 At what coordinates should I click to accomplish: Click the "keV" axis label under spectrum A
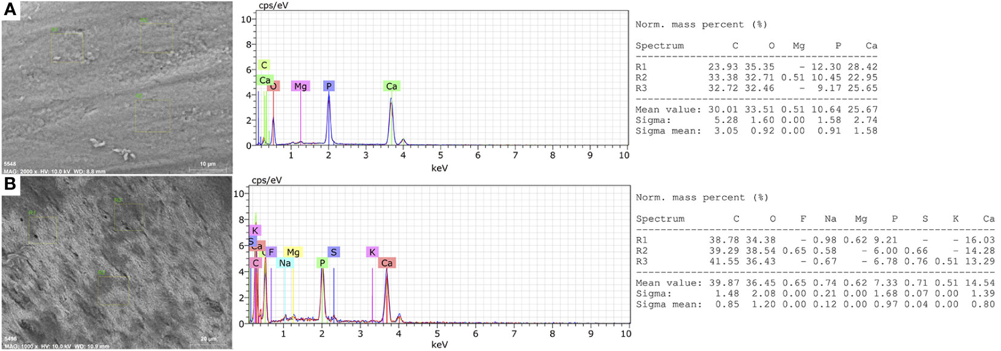pos(439,168)
